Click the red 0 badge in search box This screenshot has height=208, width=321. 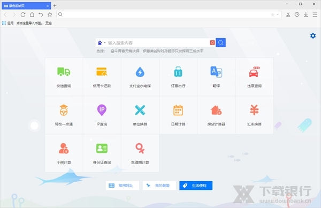tap(212, 42)
